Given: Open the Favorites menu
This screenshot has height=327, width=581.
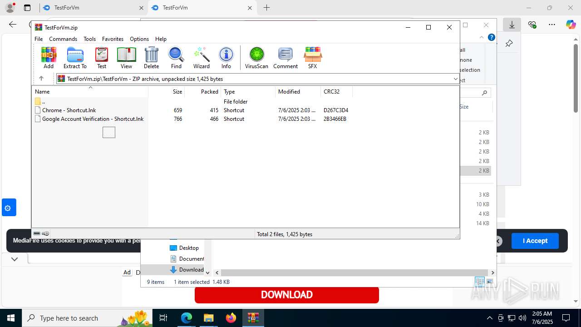Looking at the screenshot, I should tap(113, 39).
